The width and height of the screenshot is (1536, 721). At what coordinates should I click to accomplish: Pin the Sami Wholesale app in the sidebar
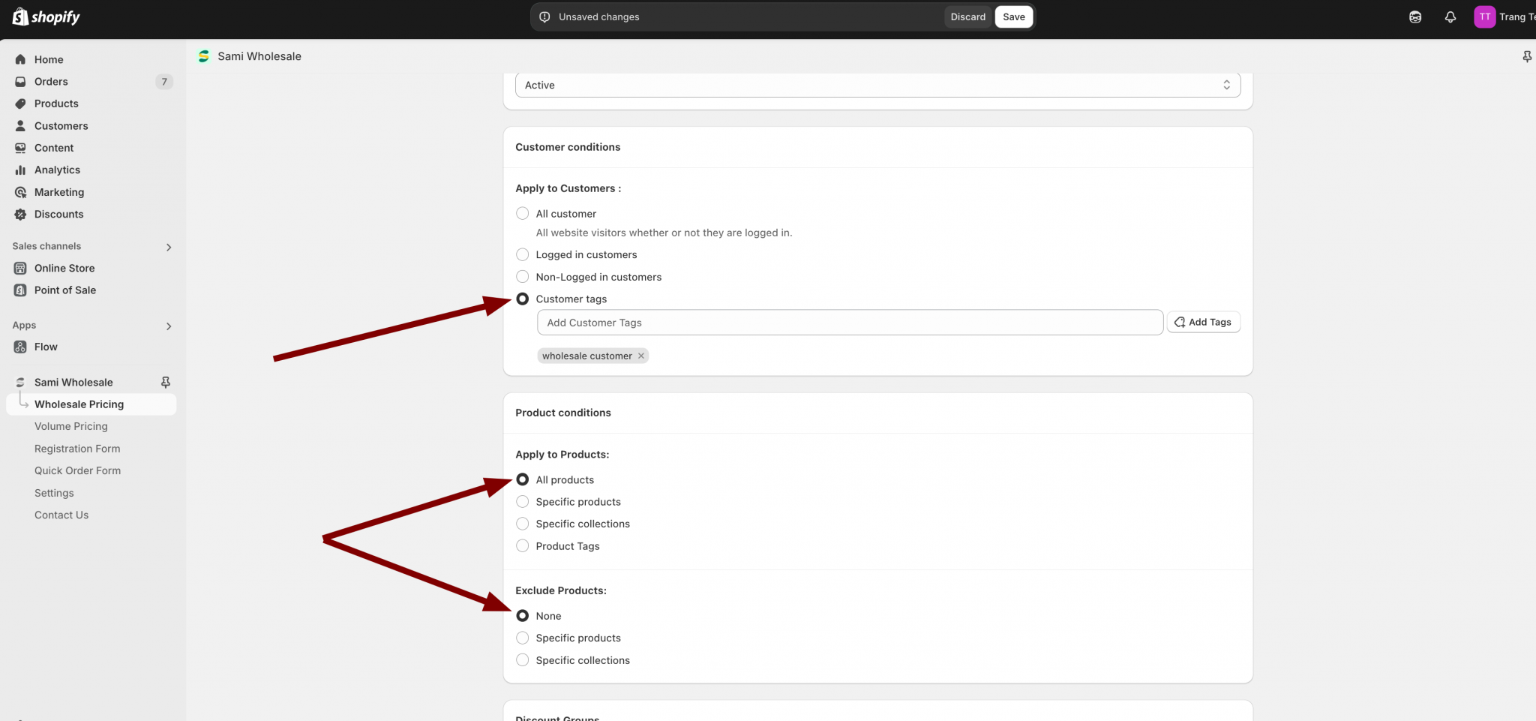pyautogui.click(x=166, y=382)
